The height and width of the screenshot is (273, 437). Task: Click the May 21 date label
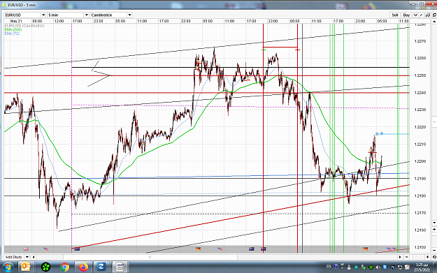(x=16, y=21)
